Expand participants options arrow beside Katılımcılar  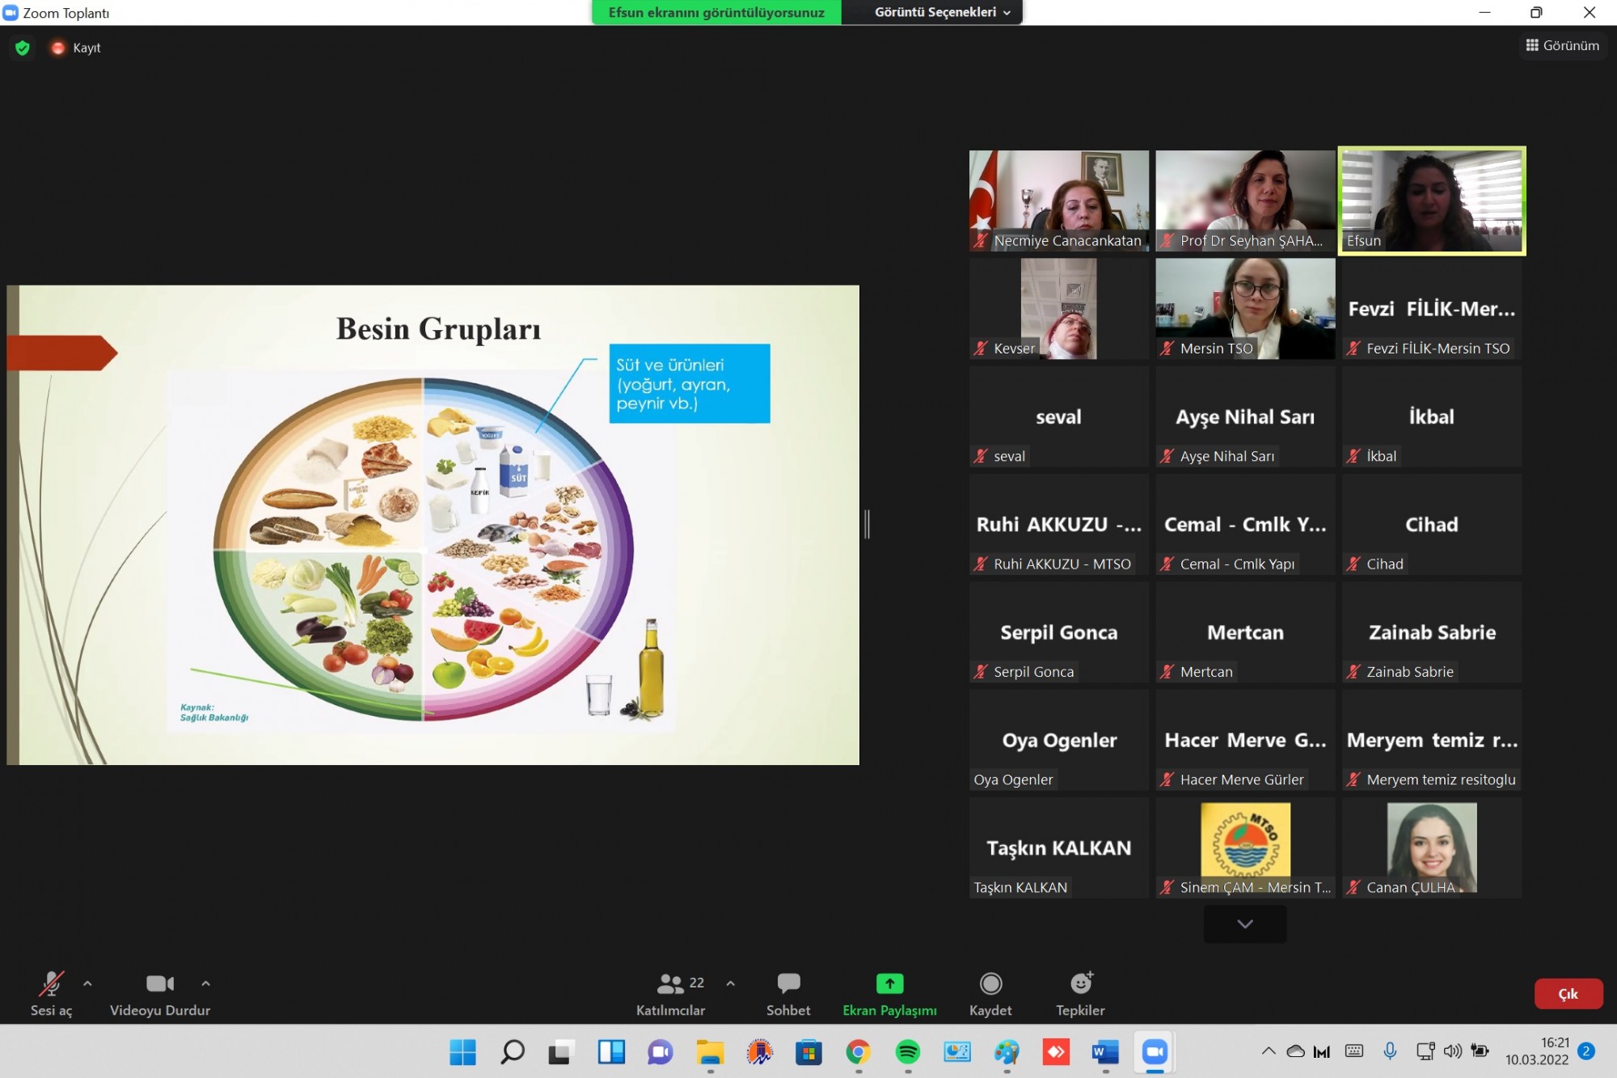(730, 983)
